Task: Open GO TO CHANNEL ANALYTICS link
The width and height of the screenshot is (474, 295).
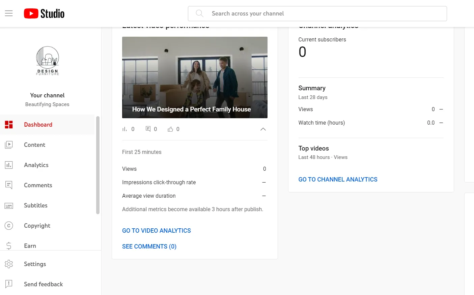Action: coord(338,179)
